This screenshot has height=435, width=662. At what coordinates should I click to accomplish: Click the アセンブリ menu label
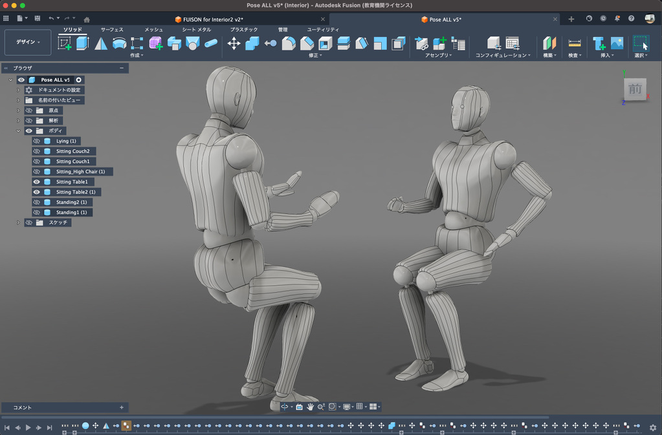click(x=437, y=56)
